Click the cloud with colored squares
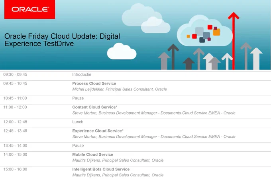The width and height of the screenshot is (271, 180). coord(205,31)
